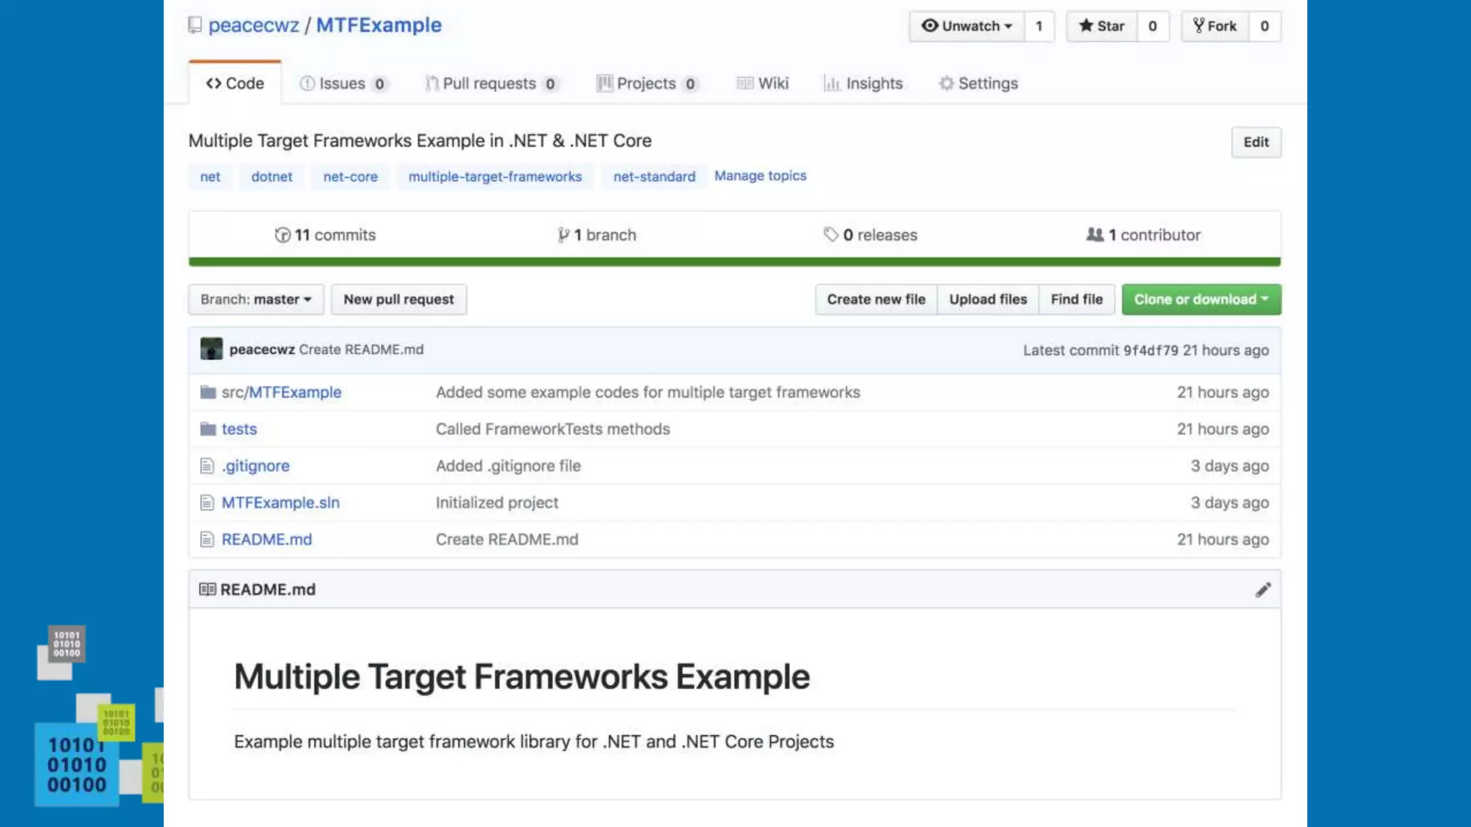Open the Projects tab
This screenshot has height=827, width=1471.
coord(647,83)
